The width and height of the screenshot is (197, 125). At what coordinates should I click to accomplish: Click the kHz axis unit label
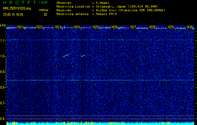click(3, 25)
